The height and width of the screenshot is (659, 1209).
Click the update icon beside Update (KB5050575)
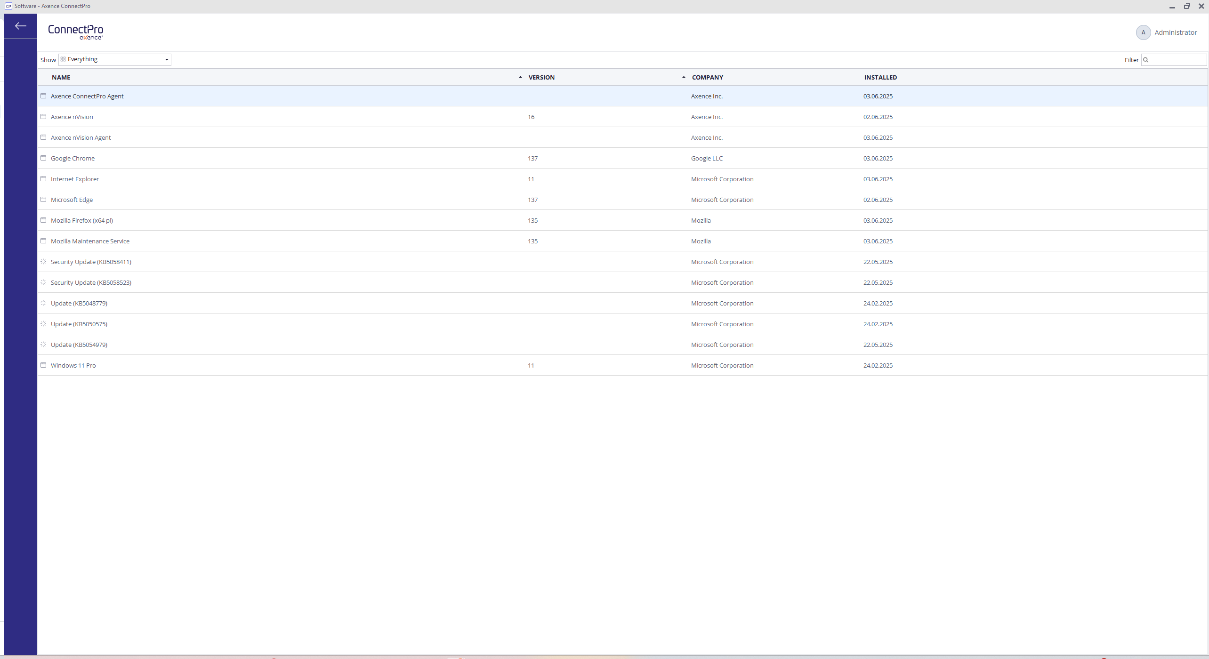click(43, 324)
